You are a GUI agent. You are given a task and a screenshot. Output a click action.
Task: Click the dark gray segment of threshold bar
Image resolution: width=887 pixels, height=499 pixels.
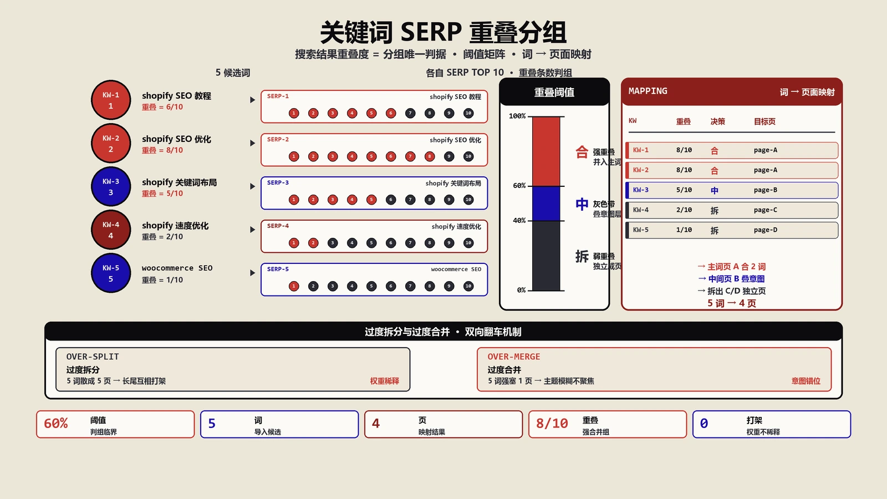546,255
